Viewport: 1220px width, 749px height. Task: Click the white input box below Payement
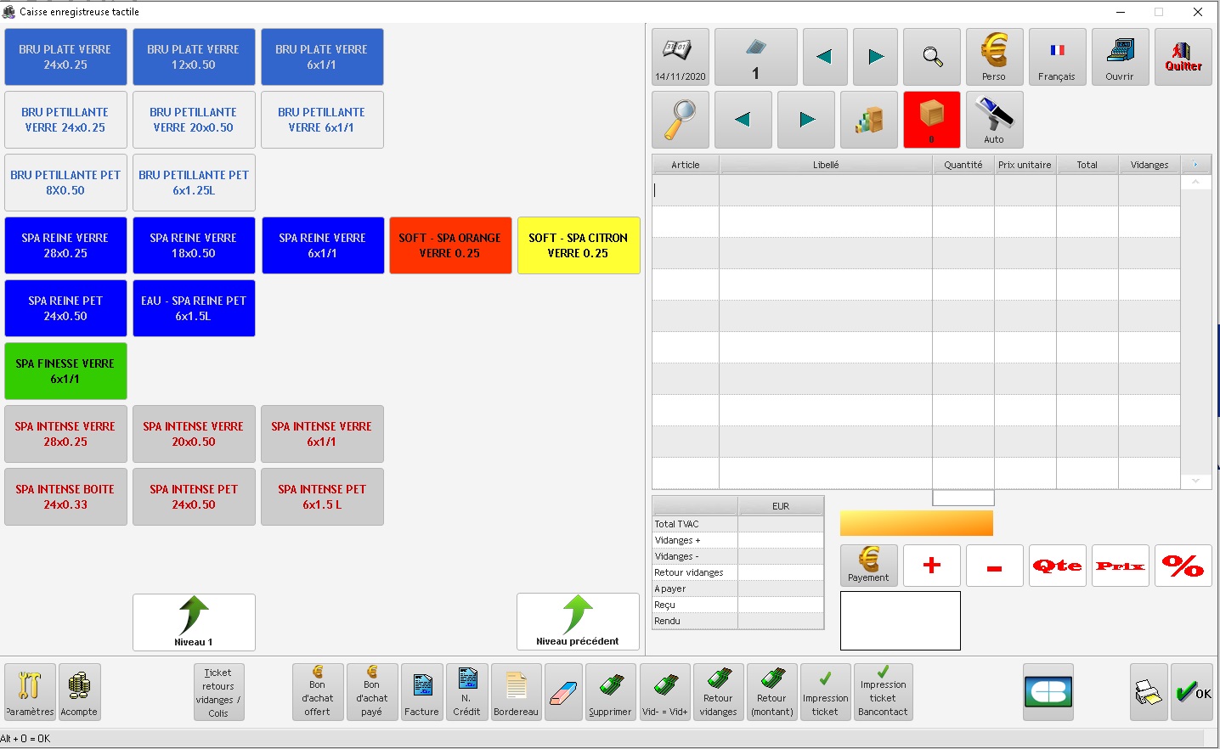pos(901,621)
